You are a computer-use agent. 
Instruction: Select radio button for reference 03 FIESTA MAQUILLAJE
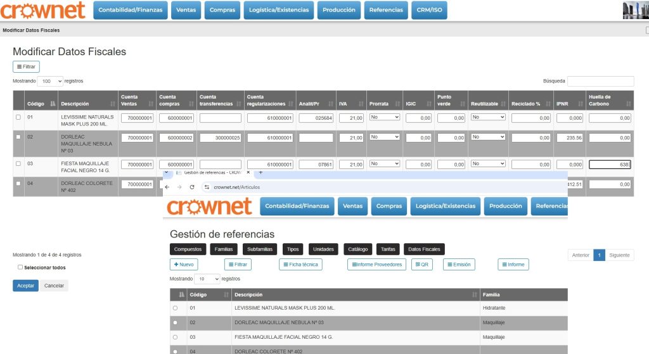pos(175,337)
